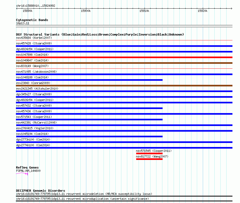Open the 16p13.11 recurrent microduplication entry
The height and width of the screenshot is (203, 240).
click(83, 199)
